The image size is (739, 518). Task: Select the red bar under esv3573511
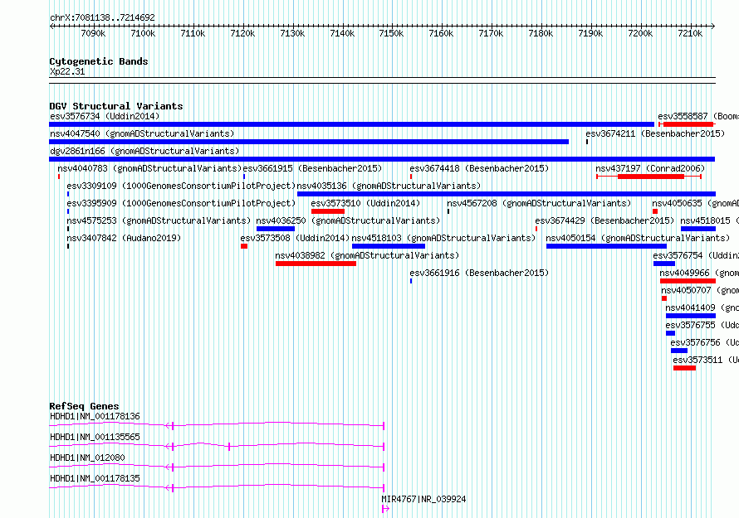(685, 368)
